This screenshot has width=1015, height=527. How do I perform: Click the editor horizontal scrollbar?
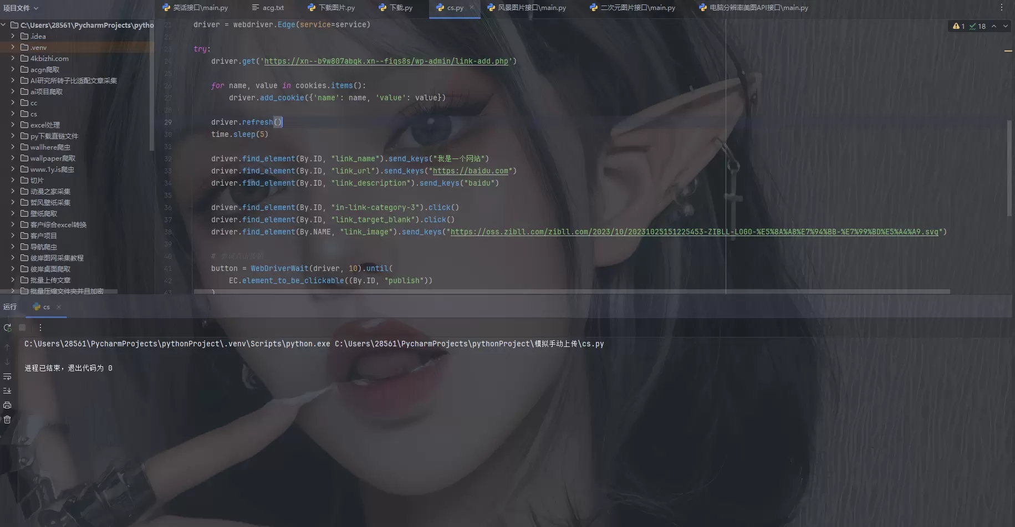(572, 291)
